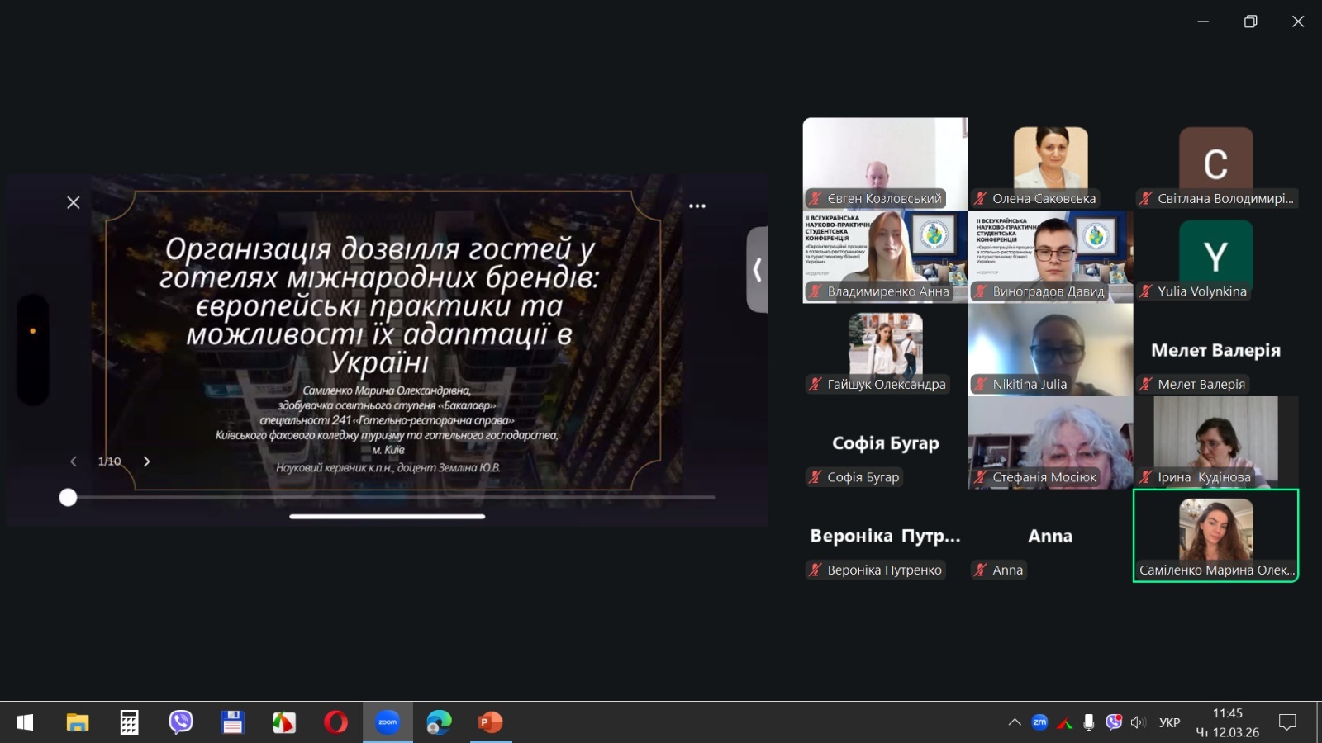
Task: Open the volume control in tray
Action: 1139,722
